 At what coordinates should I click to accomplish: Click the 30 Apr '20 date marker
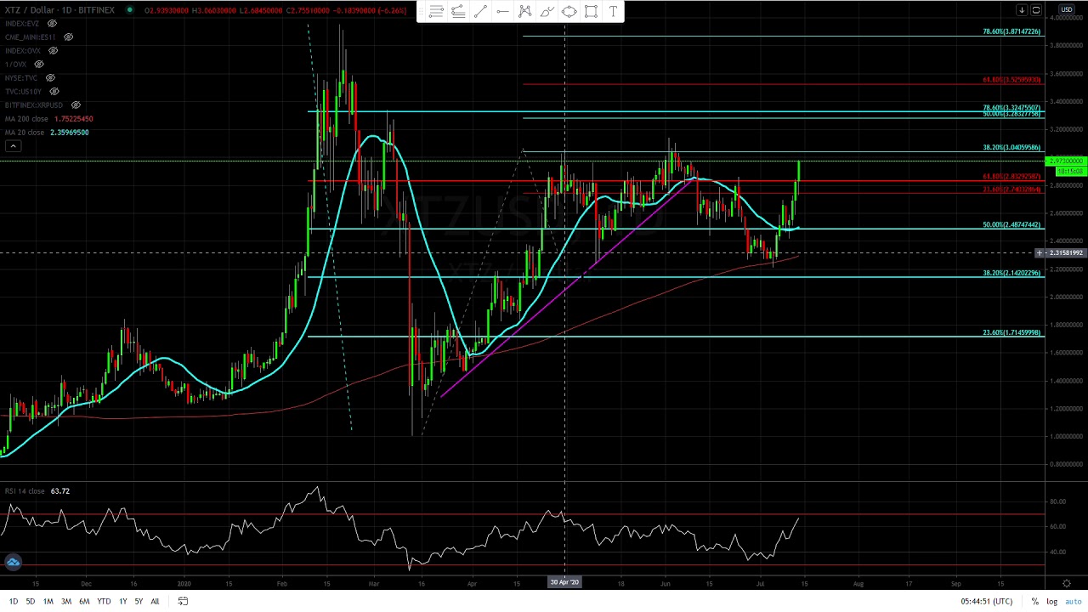564,582
